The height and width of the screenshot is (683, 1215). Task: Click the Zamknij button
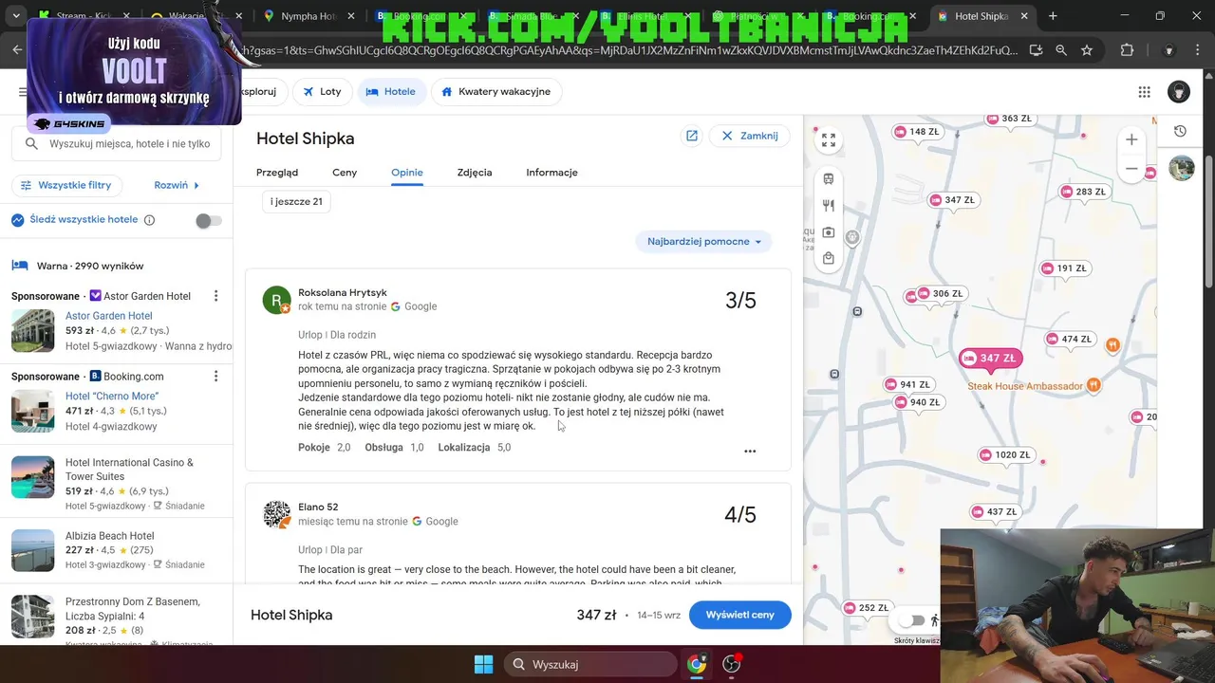point(750,136)
